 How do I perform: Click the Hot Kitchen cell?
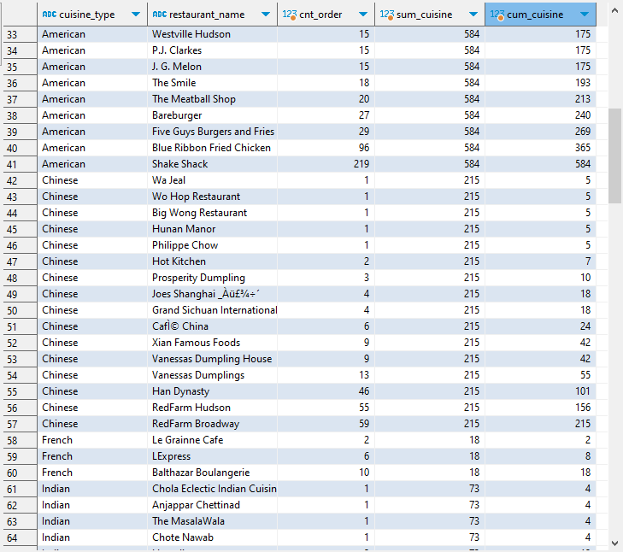point(212,261)
